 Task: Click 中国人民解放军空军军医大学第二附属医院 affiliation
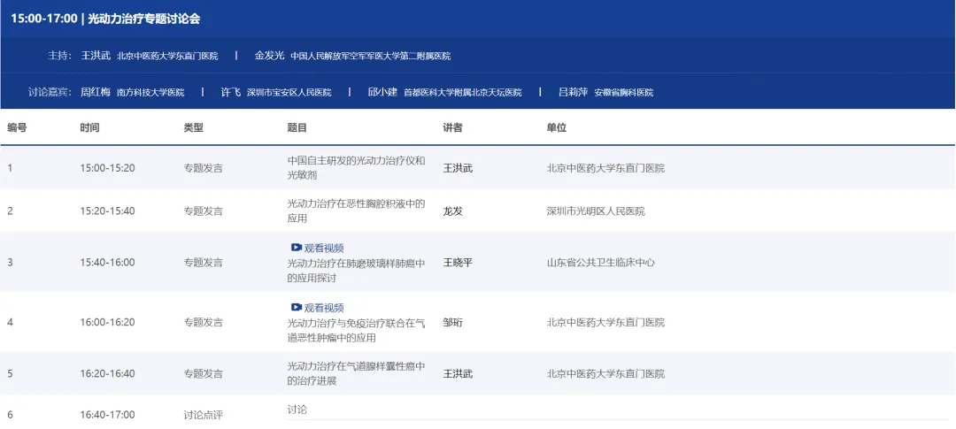371,56
